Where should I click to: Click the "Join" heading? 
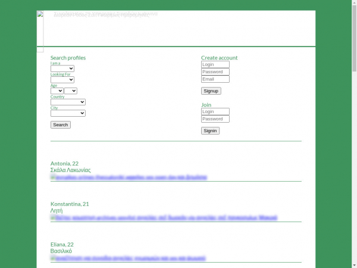[206, 105]
